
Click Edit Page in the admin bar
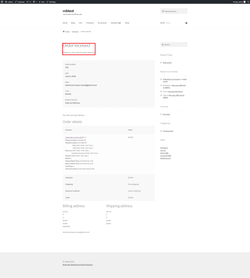[51, 2]
